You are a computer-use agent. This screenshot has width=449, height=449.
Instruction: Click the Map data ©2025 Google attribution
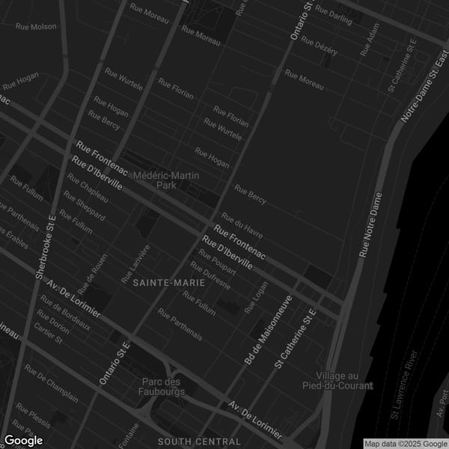(406, 443)
